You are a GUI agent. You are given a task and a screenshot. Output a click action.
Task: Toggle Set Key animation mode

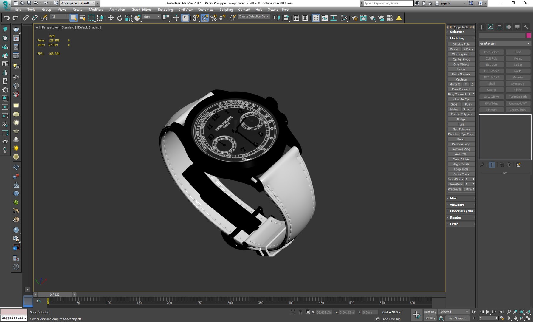tap(430, 318)
